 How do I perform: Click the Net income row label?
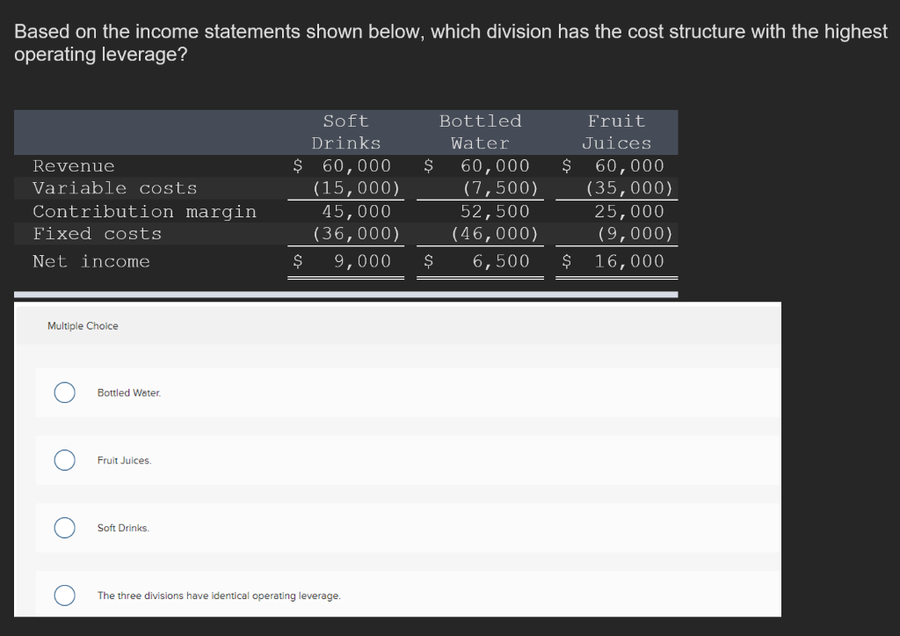91,261
